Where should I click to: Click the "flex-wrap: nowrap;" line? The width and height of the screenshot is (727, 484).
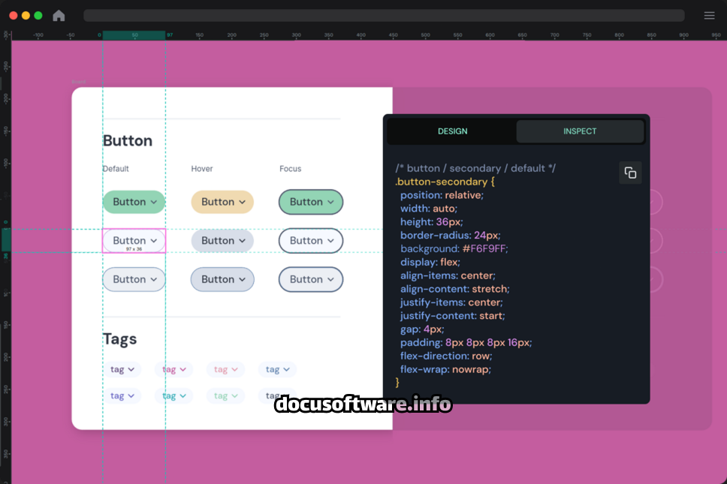click(445, 370)
